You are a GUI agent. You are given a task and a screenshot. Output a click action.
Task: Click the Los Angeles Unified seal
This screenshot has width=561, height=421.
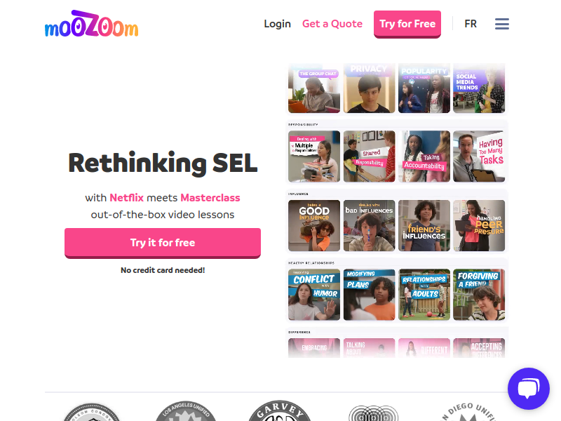tap(186, 411)
